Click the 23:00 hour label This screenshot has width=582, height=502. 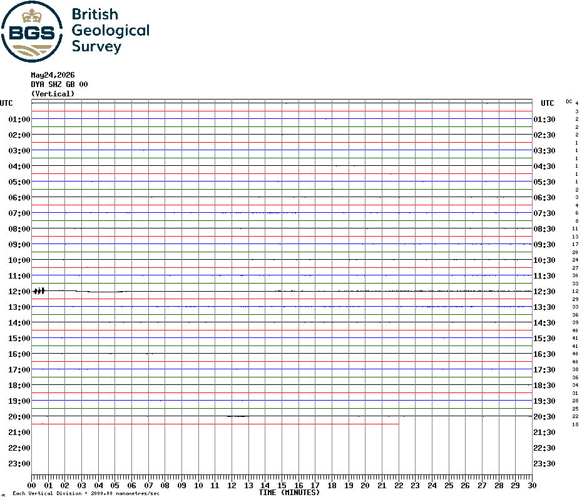(19, 463)
